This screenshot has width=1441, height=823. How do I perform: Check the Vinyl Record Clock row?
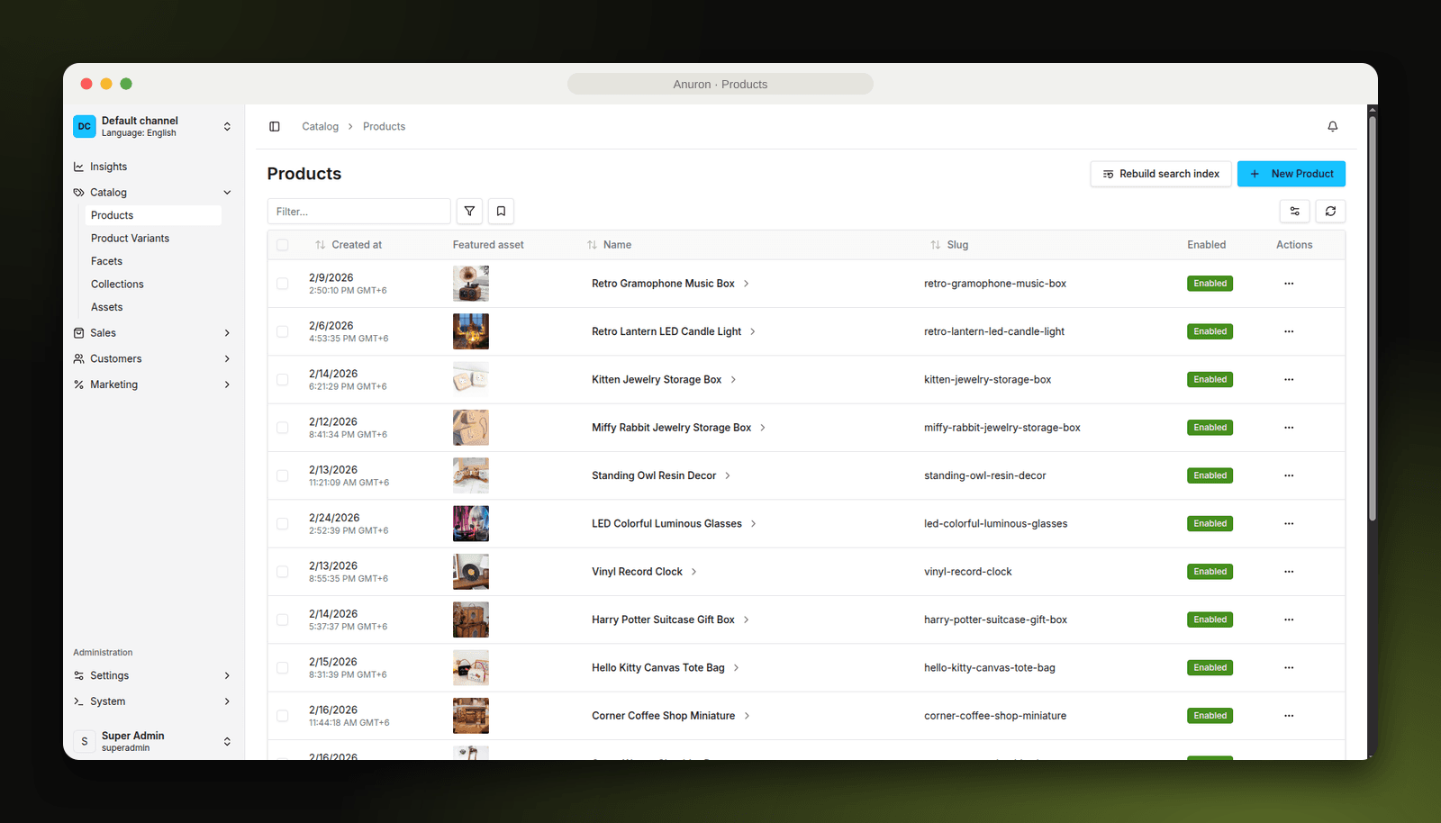tap(283, 572)
